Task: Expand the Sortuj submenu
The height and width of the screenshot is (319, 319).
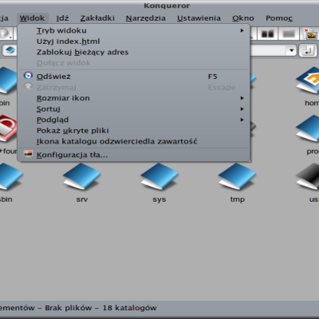Action: tap(134, 109)
